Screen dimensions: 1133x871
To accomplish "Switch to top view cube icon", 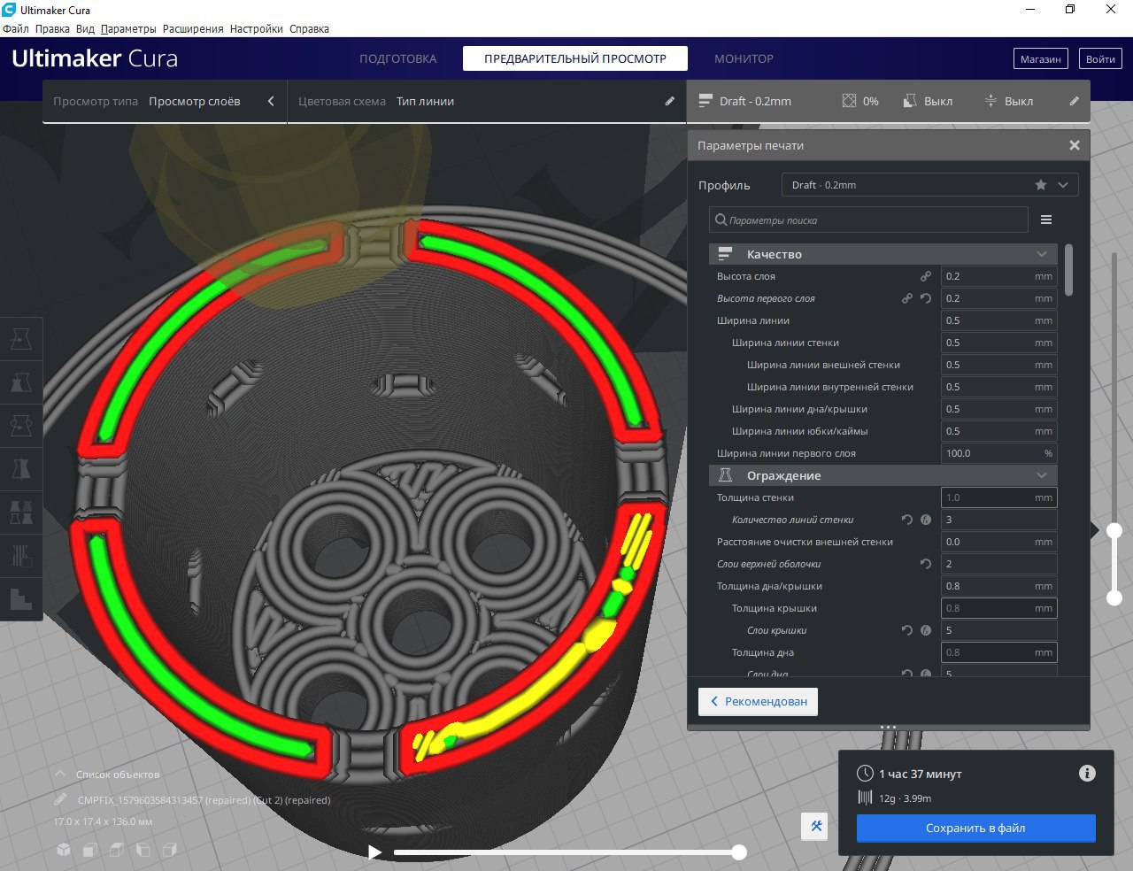I will (x=117, y=850).
